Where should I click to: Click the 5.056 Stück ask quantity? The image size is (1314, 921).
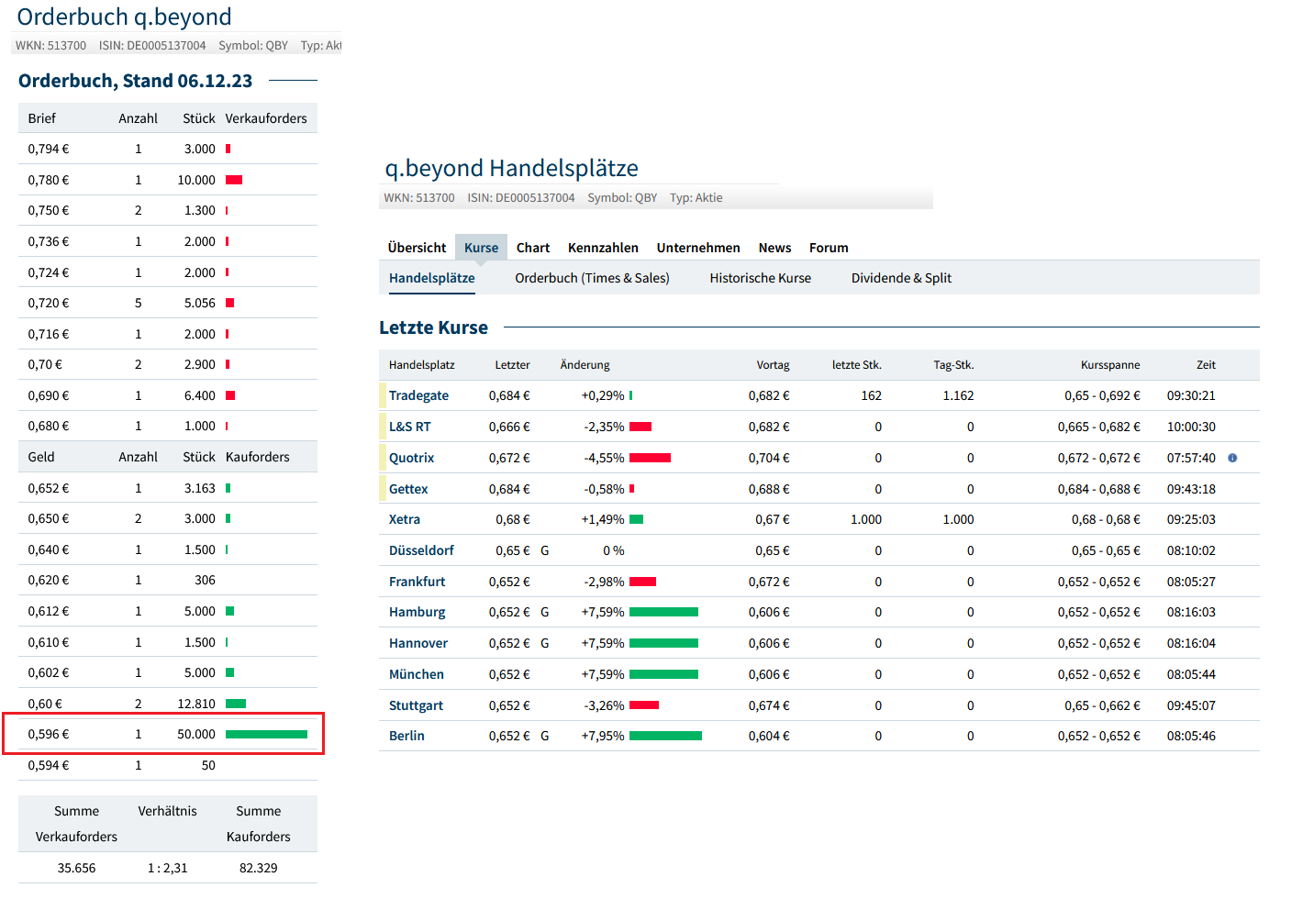click(x=200, y=303)
